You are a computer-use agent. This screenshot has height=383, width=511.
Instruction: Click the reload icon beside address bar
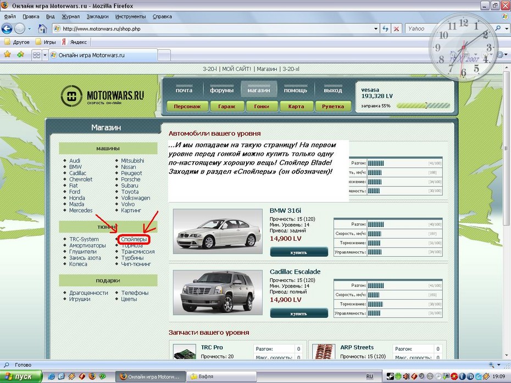click(x=386, y=29)
